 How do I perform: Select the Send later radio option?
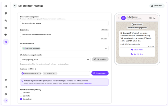(21, 96)
